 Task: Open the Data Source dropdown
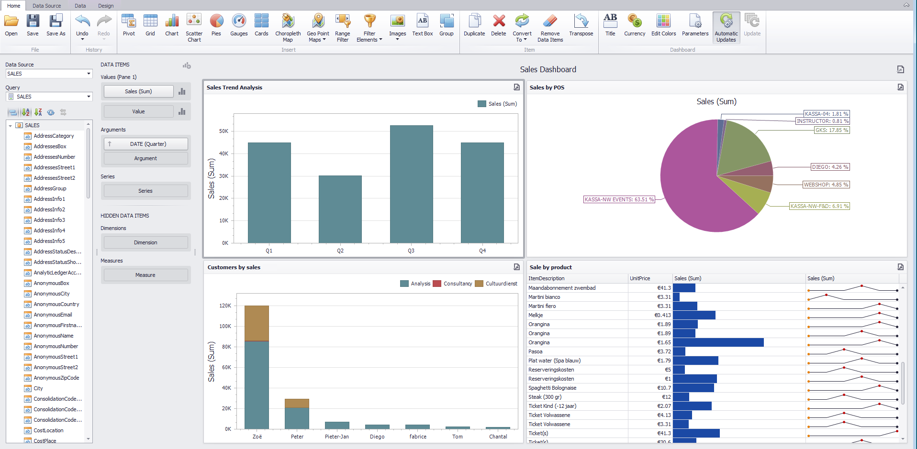[89, 74]
